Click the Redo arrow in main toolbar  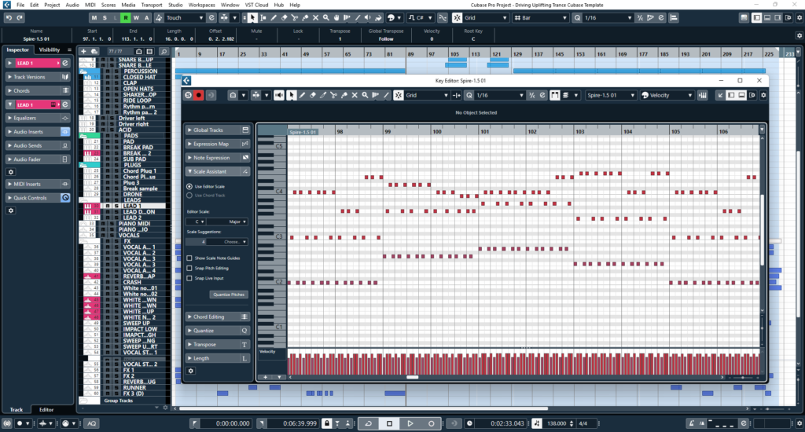pos(20,17)
